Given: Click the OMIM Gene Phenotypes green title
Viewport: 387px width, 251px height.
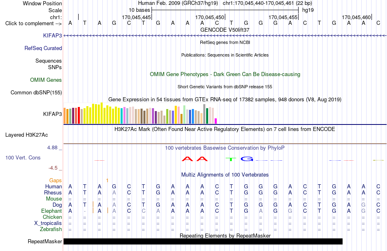Looking at the screenshot, I should coord(225,74).
